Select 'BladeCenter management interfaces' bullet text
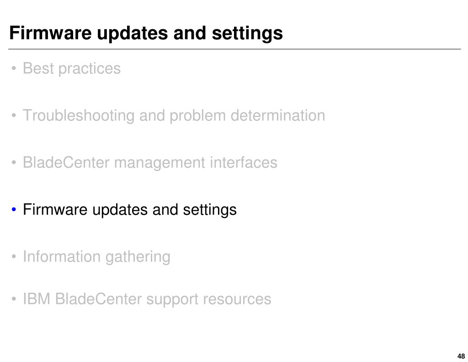The image size is (468, 362). point(150,163)
